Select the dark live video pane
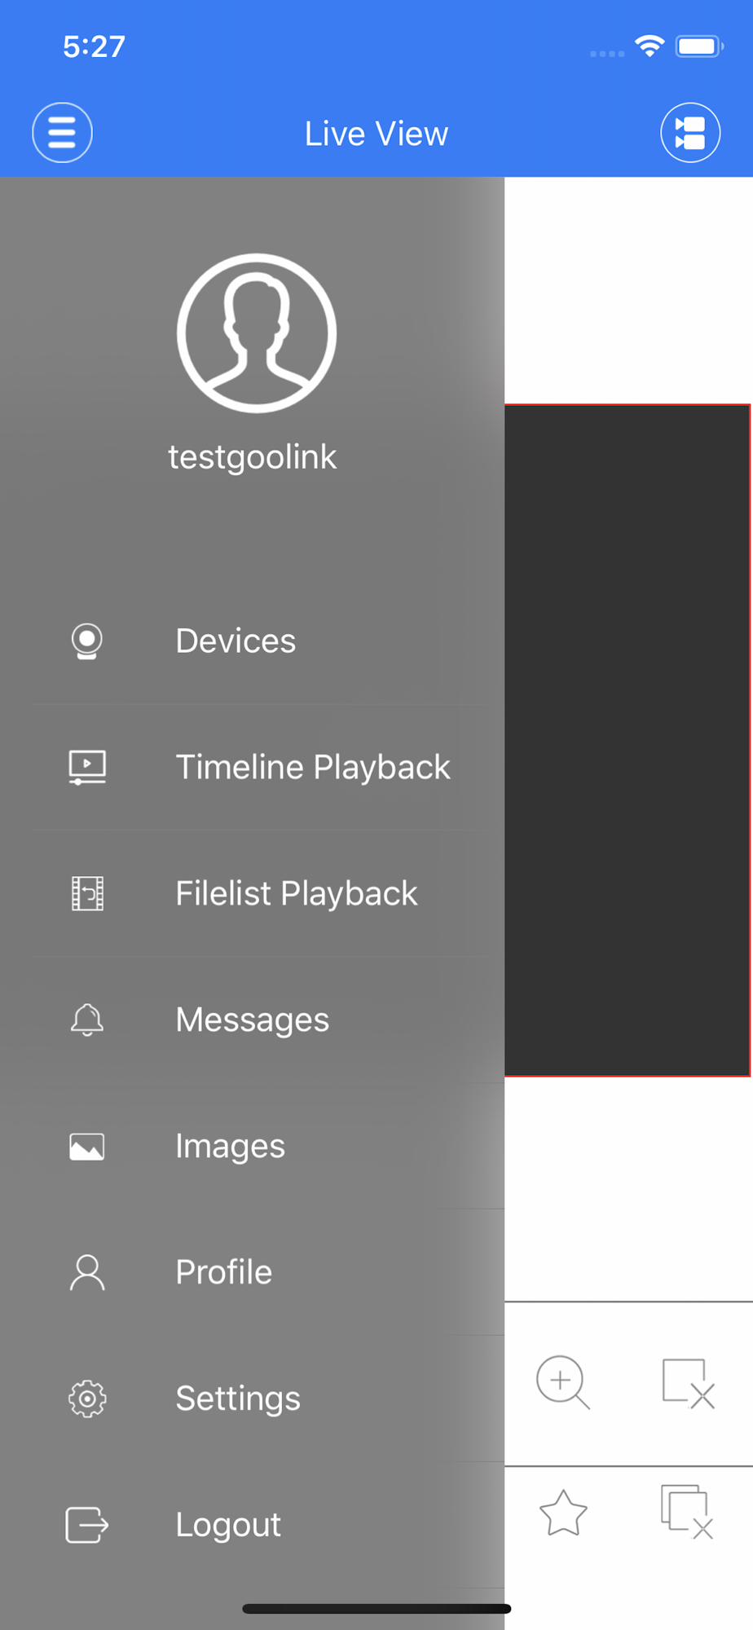Screen dimensions: 753x1630 click(627, 740)
